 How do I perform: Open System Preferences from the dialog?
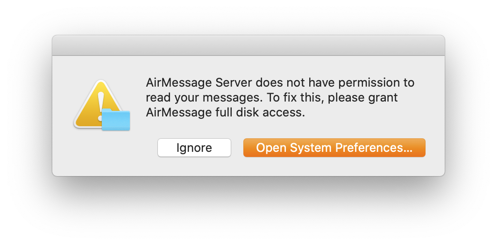tap(334, 148)
